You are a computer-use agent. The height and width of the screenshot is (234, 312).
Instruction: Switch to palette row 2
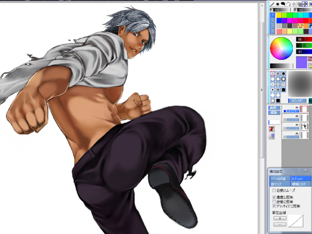click(x=273, y=21)
